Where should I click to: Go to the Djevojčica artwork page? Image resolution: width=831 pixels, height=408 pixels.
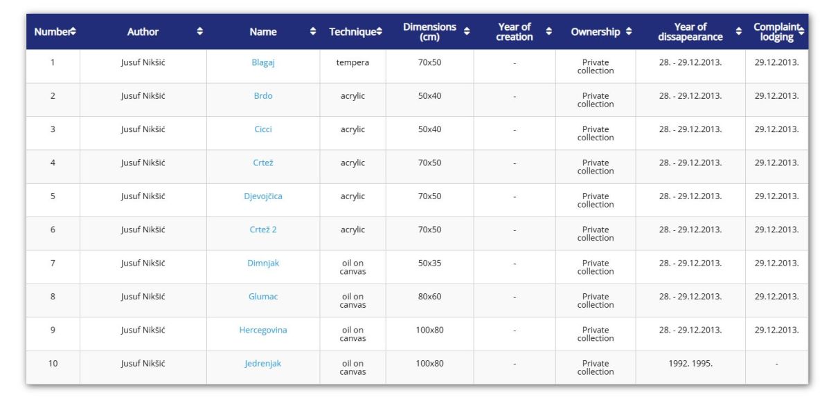tap(263, 196)
